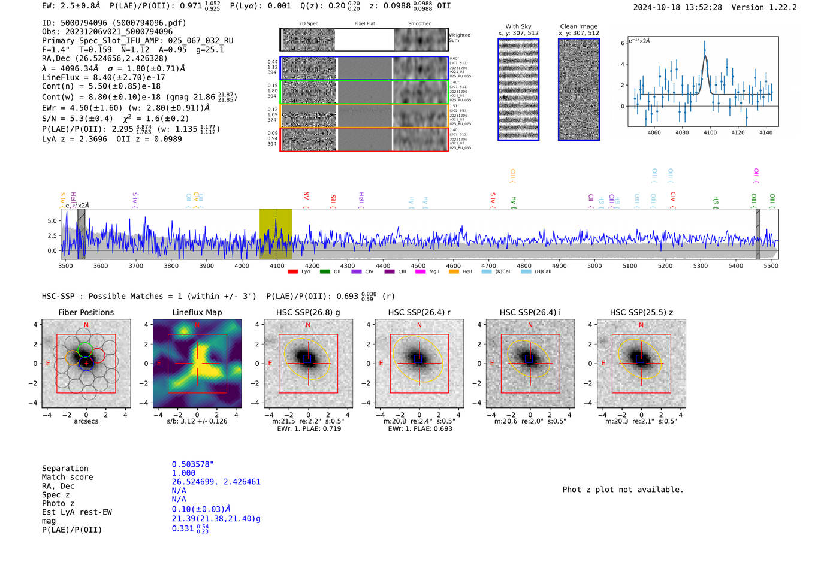This screenshot has height=571, width=839.
Task: Click the yellow highlighted band in the spectrum
Action: 276,234
